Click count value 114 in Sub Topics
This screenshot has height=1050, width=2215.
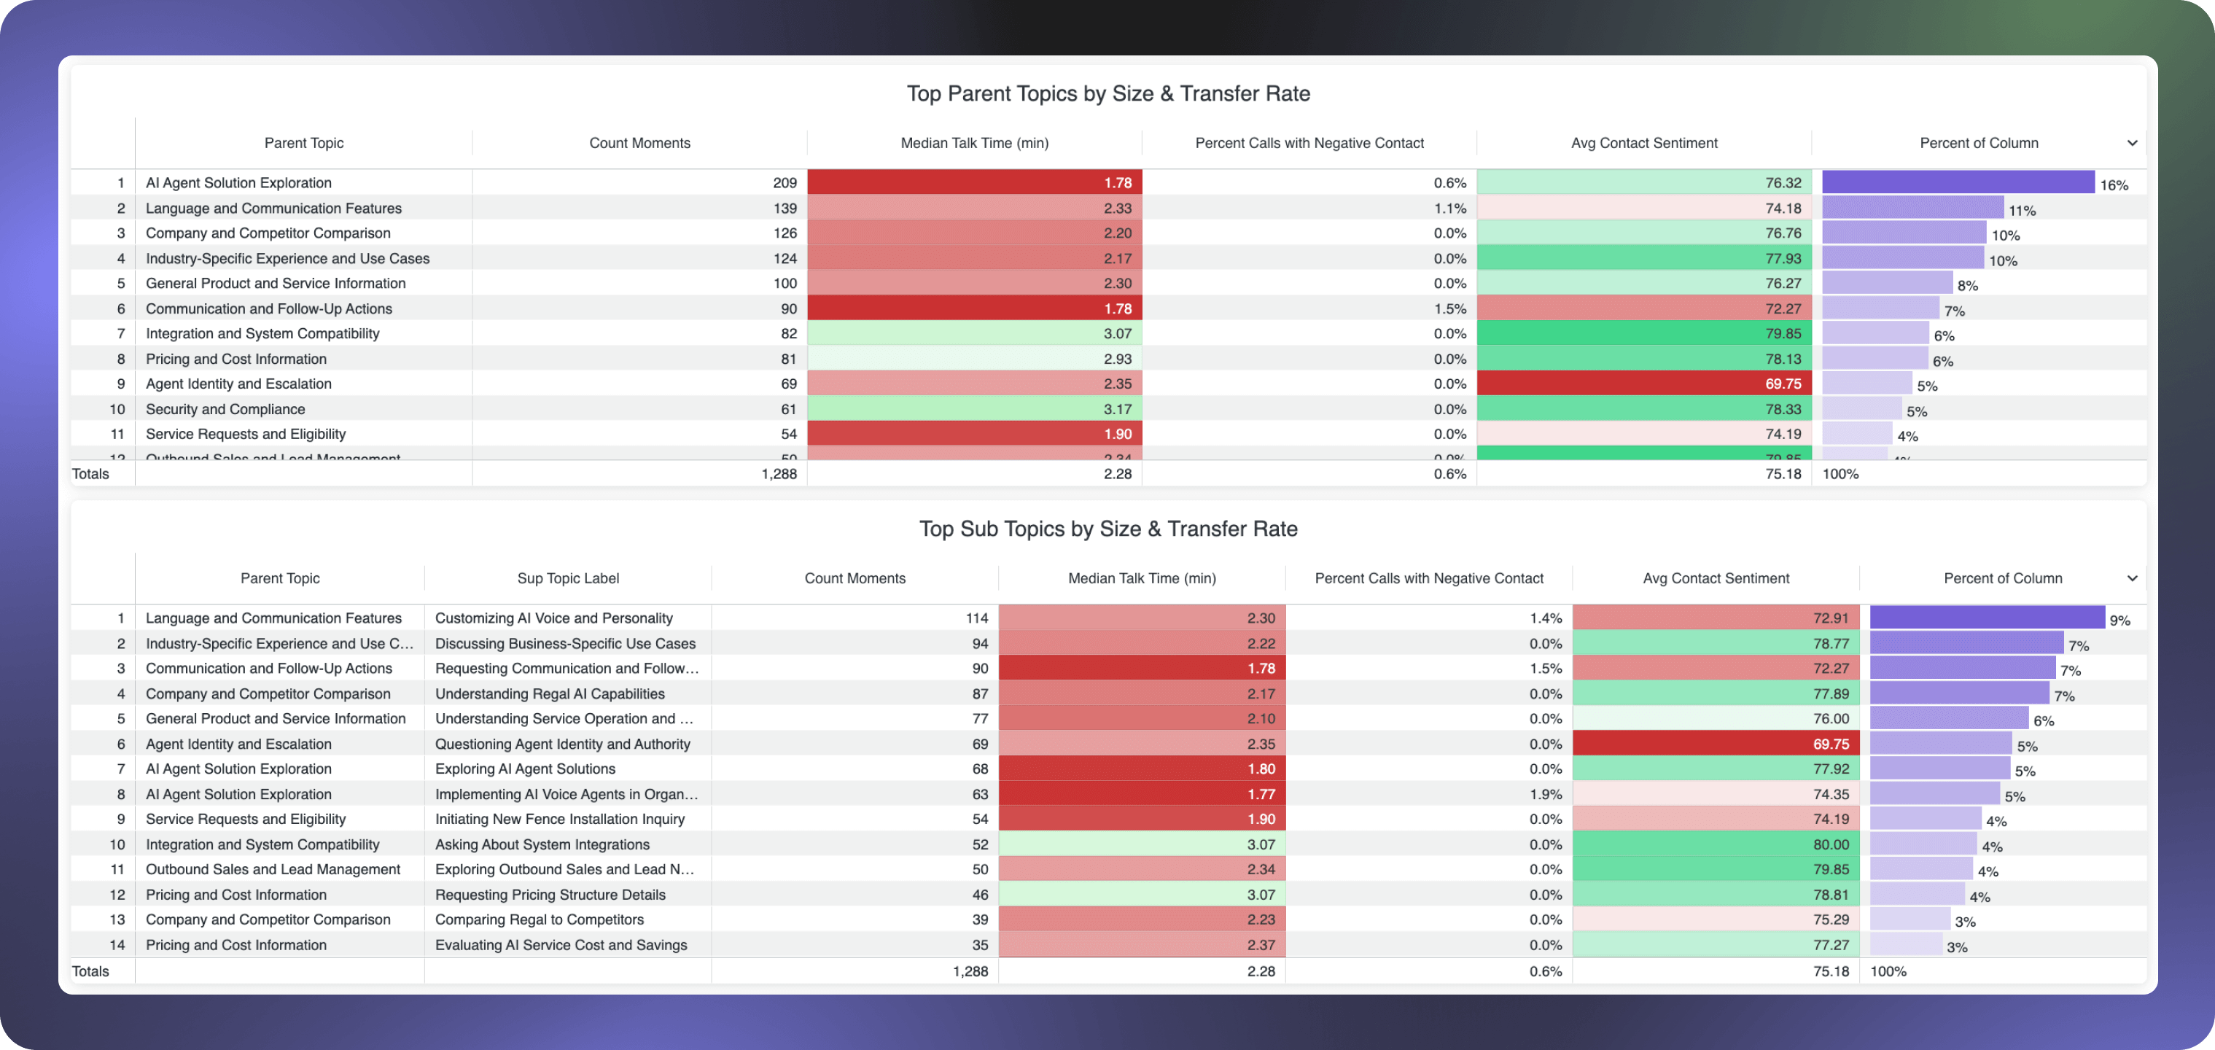[976, 618]
